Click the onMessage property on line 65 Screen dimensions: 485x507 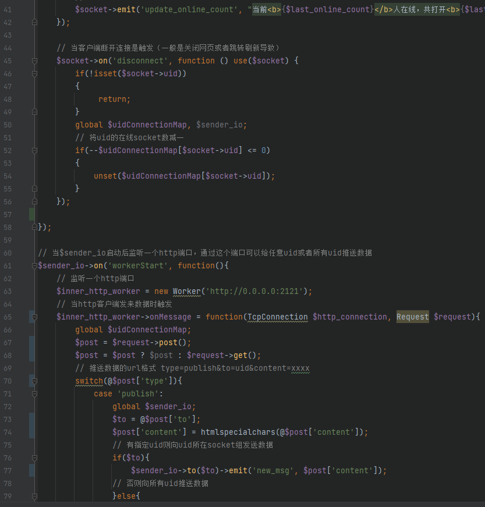point(171,317)
